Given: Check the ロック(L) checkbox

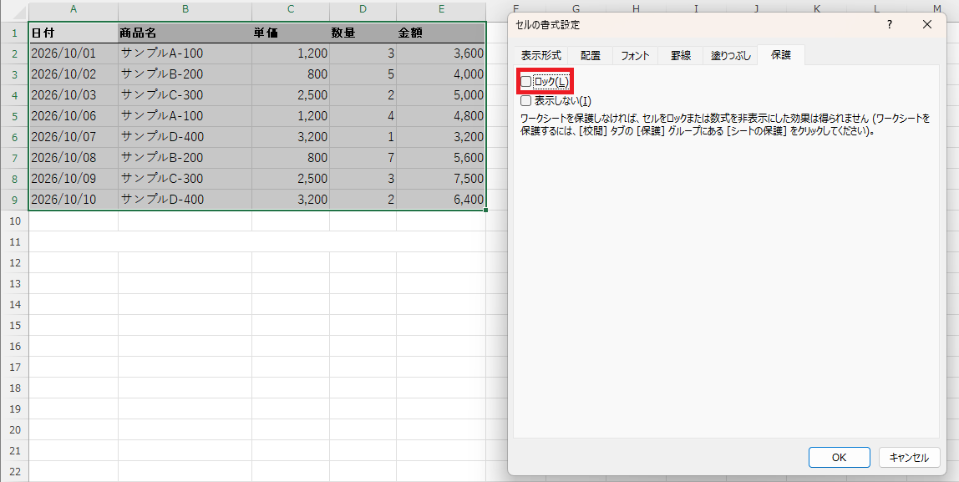Looking at the screenshot, I should point(526,81).
